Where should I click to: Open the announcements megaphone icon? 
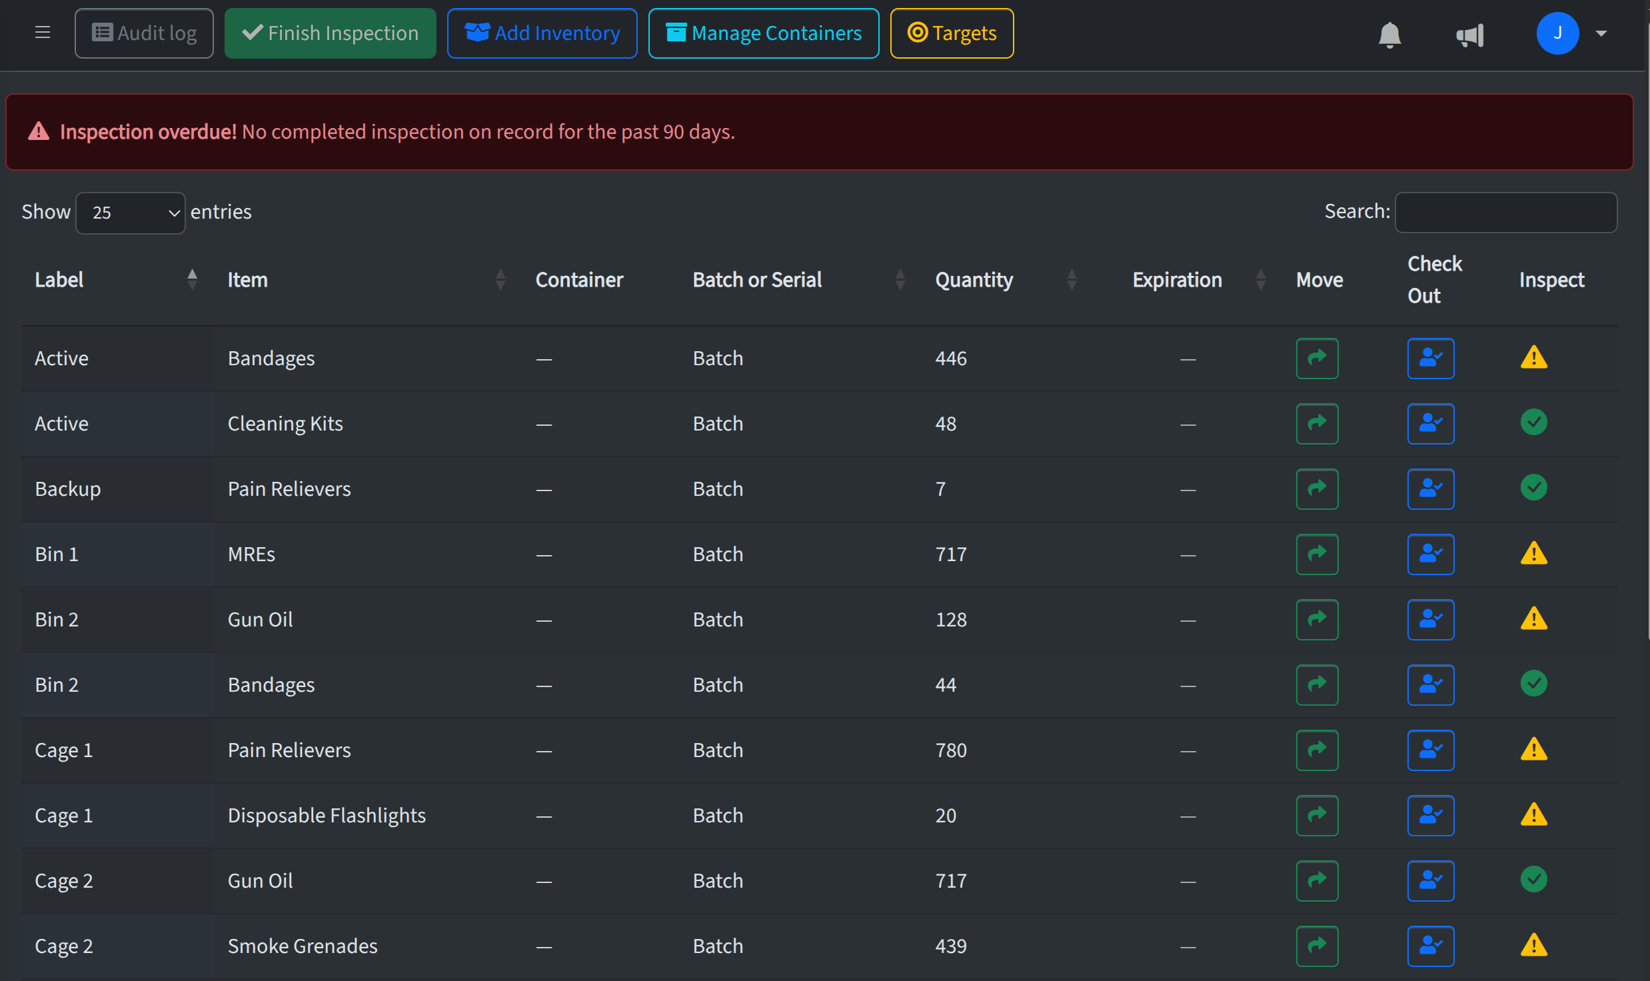[1470, 35]
